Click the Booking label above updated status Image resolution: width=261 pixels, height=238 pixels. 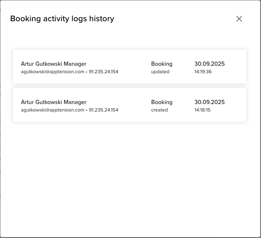click(x=162, y=64)
